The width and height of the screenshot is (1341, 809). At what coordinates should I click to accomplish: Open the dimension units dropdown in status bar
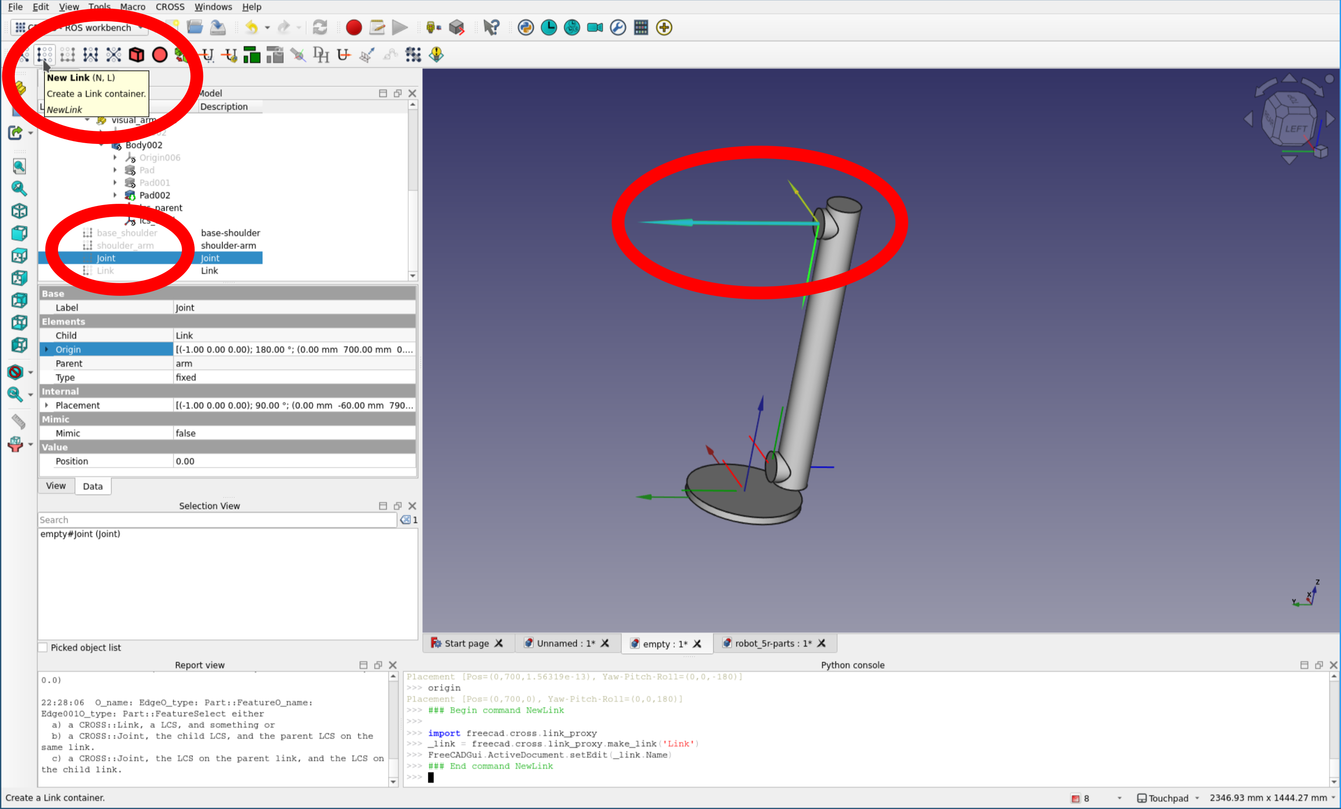[1272, 798]
